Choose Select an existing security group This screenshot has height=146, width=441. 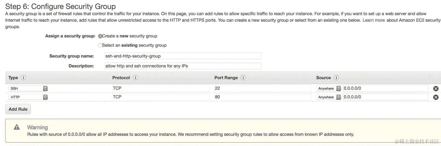click(x=100, y=45)
